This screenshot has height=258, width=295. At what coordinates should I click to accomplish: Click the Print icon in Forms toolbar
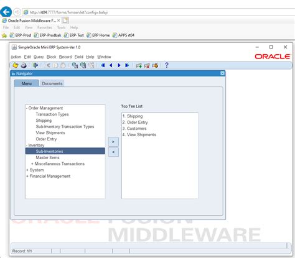pos(24,65)
